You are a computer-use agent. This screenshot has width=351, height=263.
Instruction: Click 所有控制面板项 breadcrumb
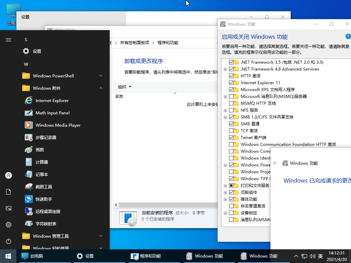tap(134, 43)
